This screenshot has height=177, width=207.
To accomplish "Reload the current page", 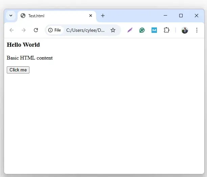I will pos(36,30).
